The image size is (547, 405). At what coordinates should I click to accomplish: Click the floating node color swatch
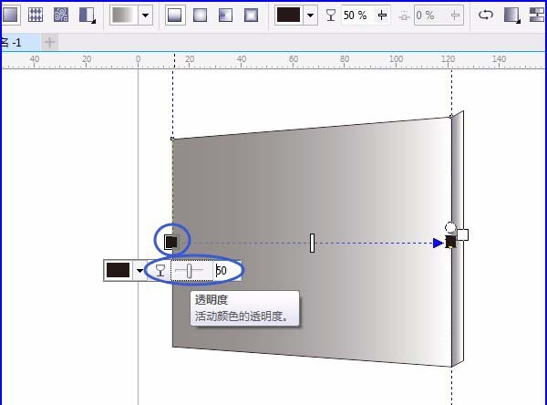tap(118, 270)
